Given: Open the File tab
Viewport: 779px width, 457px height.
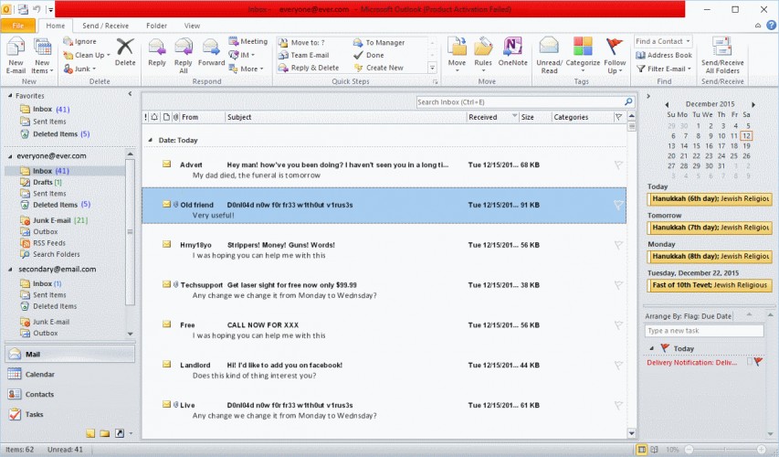Looking at the screenshot, I should point(18,26).
